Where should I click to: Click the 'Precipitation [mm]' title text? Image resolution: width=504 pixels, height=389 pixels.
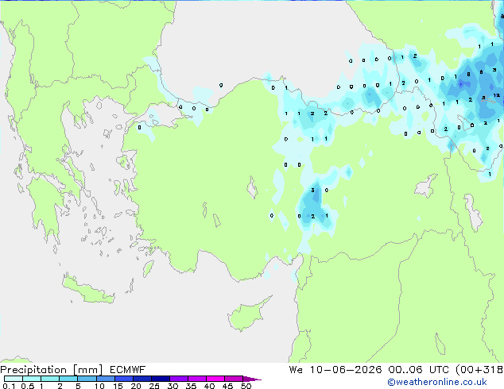coord(52,370)
